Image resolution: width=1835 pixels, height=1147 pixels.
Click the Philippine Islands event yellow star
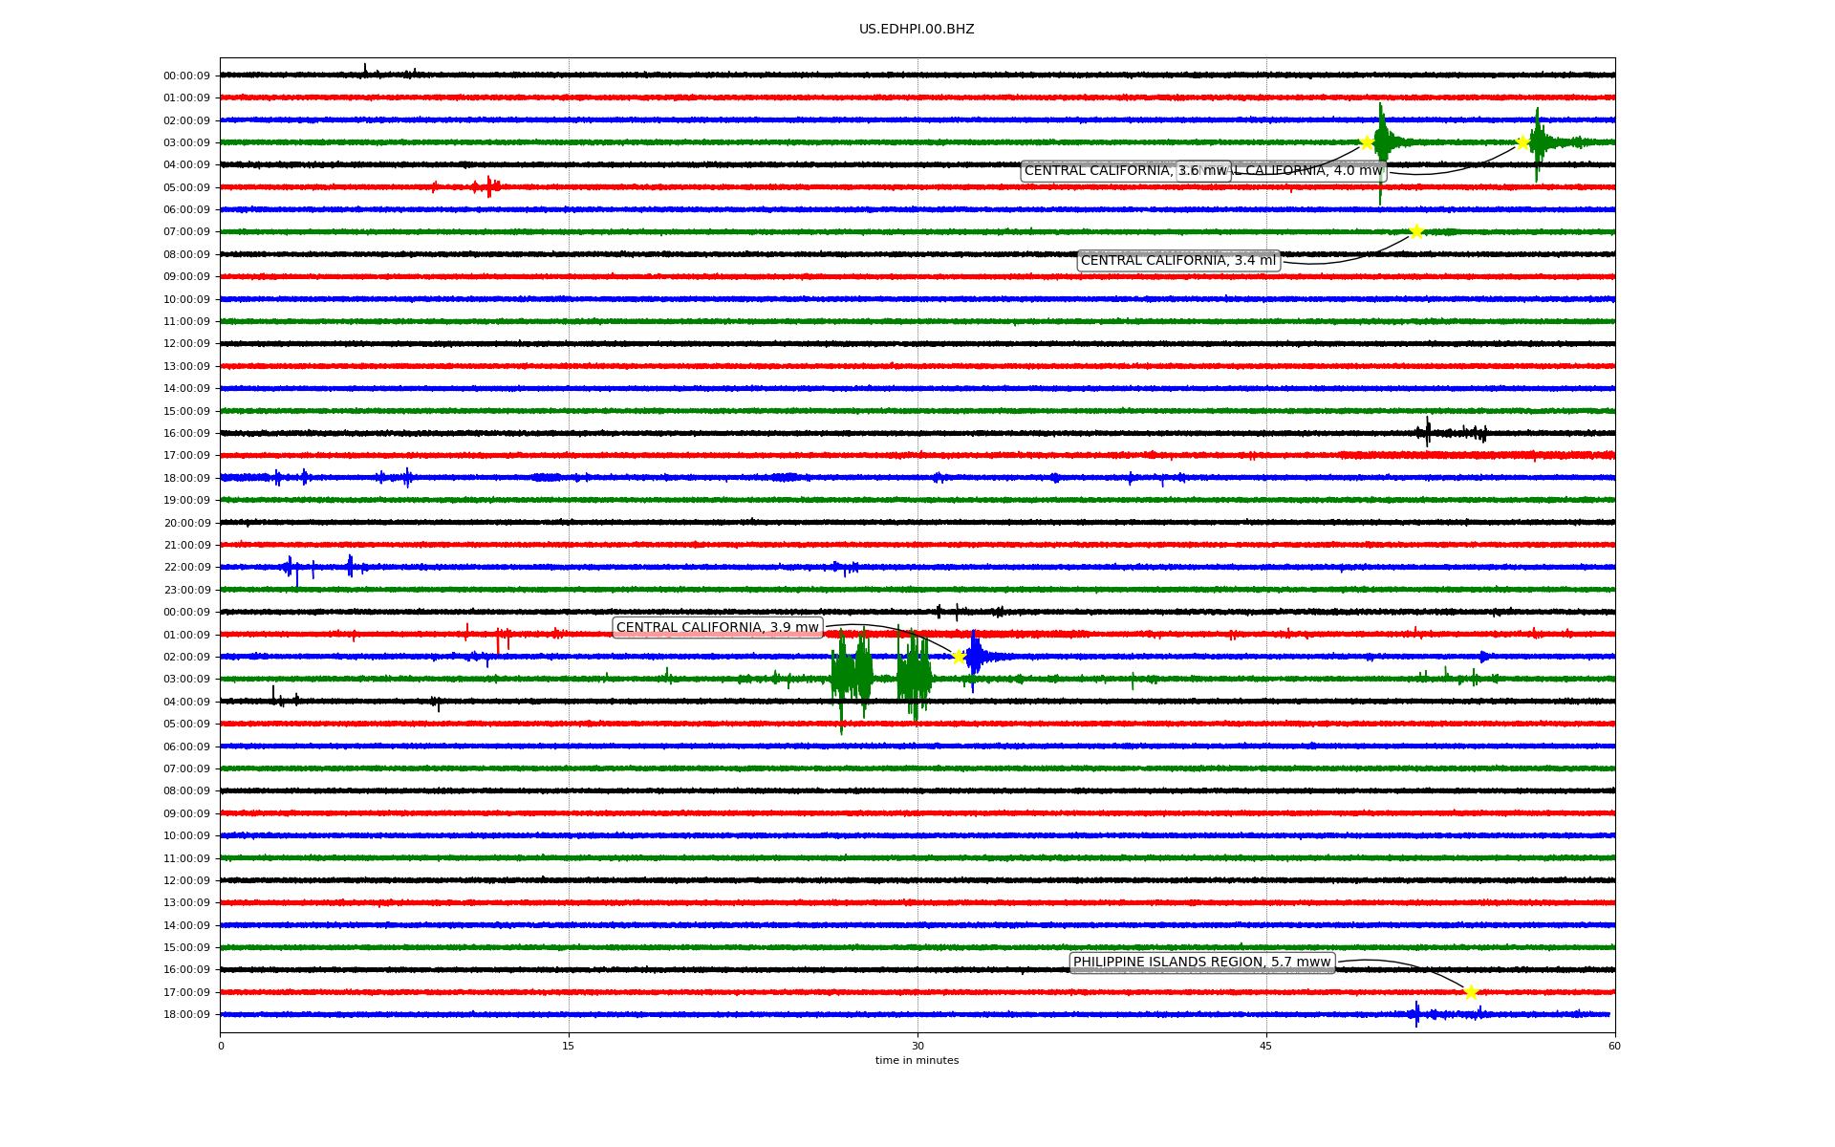(x=1471, y=992)
